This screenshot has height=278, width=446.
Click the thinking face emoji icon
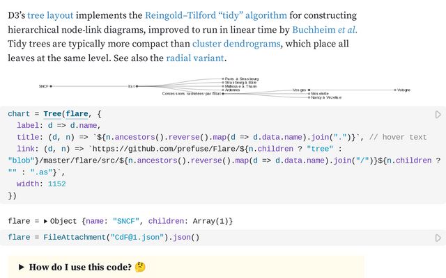click(140, 267)
